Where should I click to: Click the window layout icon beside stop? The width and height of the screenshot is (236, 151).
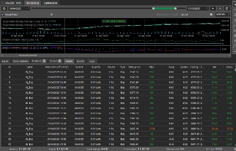pyautogui.click(x=227, y=9)
